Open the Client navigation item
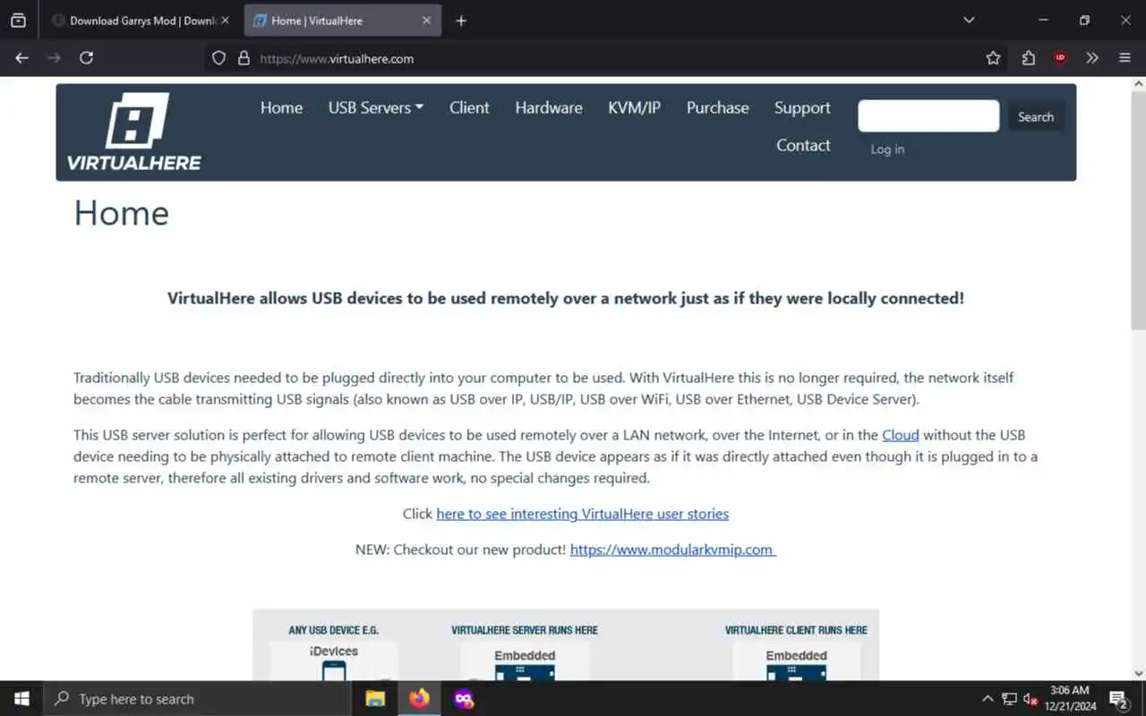This screenshot has width=1146, height=716. pyautogui.click(x=469, y=107)
